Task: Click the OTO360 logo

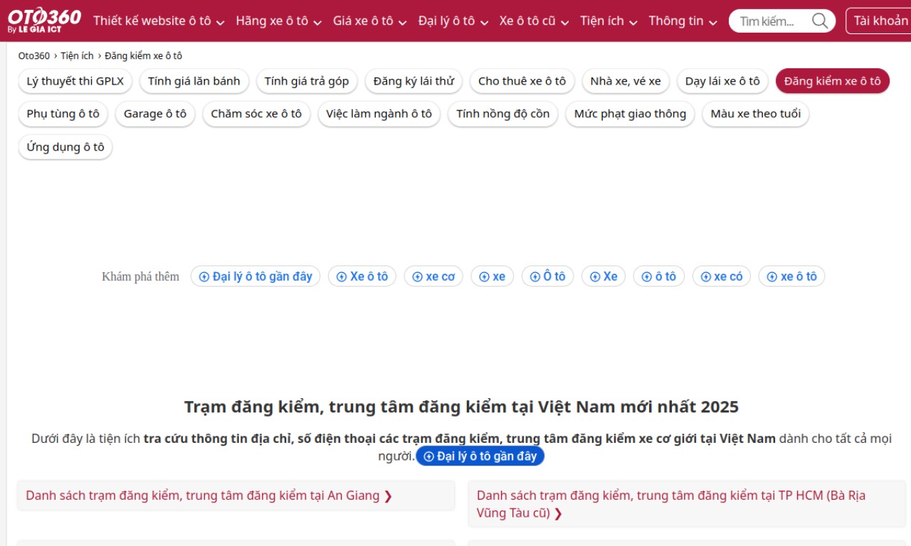Action: (x=44, y=20)
